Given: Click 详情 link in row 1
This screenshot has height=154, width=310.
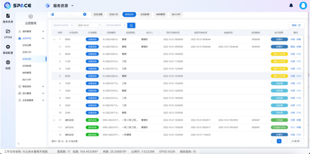Looking at the screenshot, I should tap(299, 40).
